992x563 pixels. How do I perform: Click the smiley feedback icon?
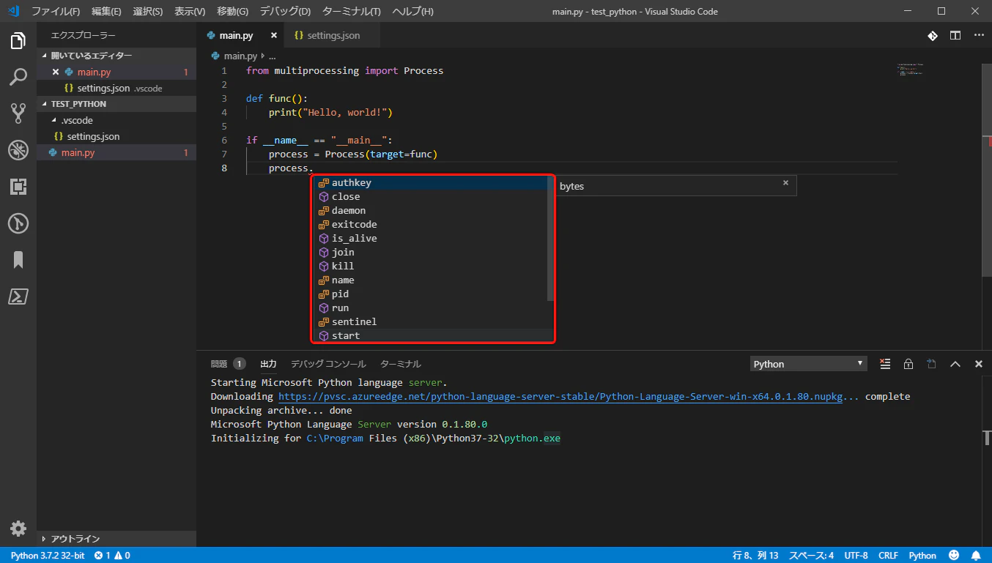coord(955,555)
